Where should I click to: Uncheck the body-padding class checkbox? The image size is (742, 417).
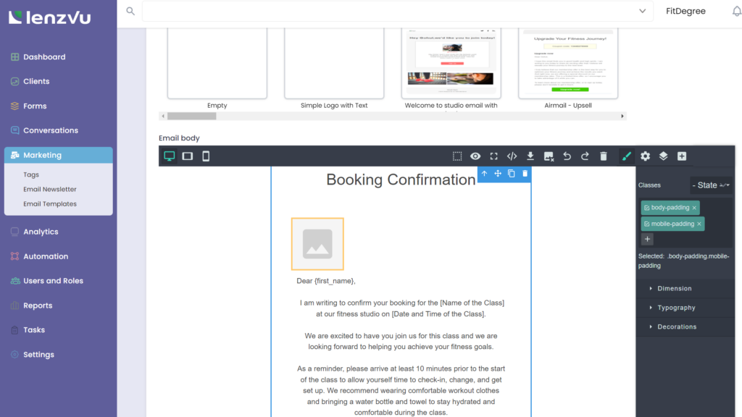(x=647, y=208)
